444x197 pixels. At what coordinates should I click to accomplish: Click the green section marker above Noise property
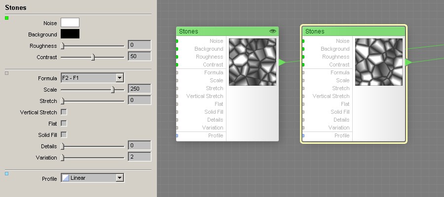pyautogui.click(x=6, y=18)
